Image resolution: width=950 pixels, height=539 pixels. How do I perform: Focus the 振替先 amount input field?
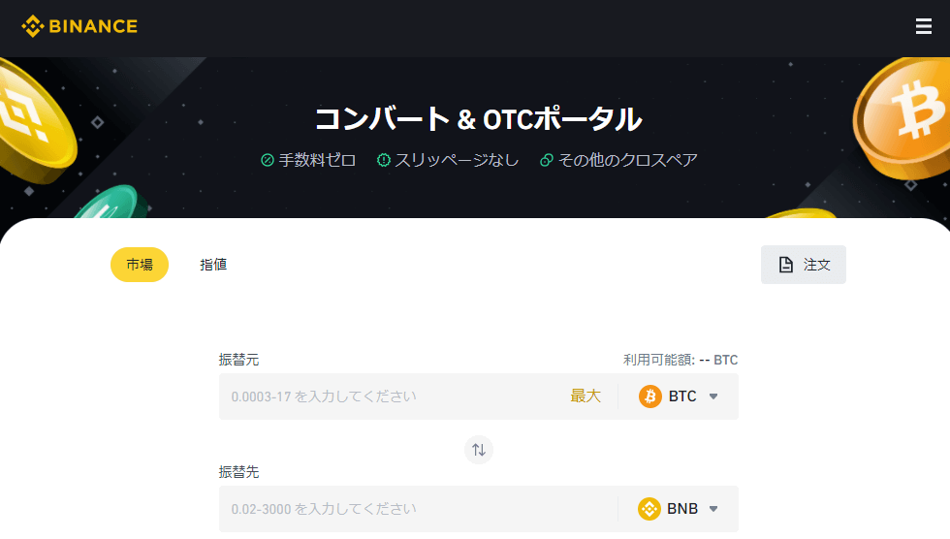[x=417, y=509]
